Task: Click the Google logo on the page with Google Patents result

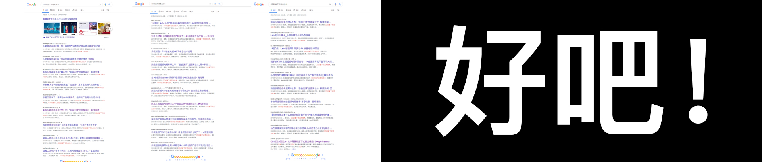Action: tap(259, 4)
